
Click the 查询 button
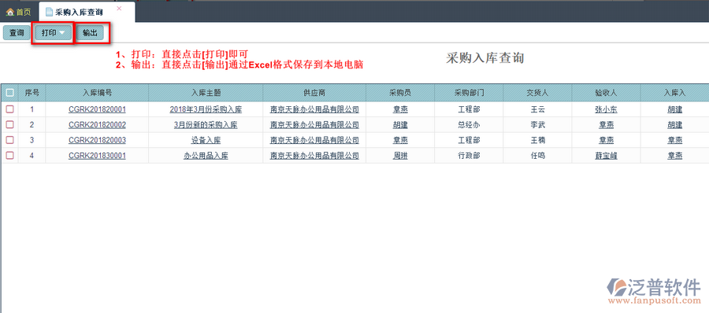point(17,33)
